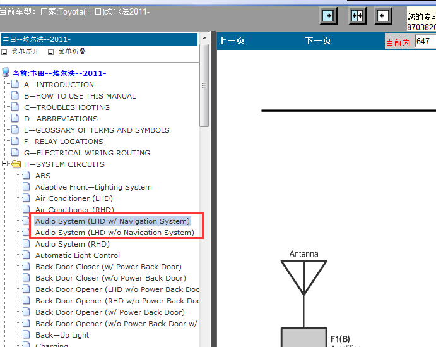Screen dimensions: 436x347
Task: Open D—ABBREVIATIONS section
Action: click(61, 119)
